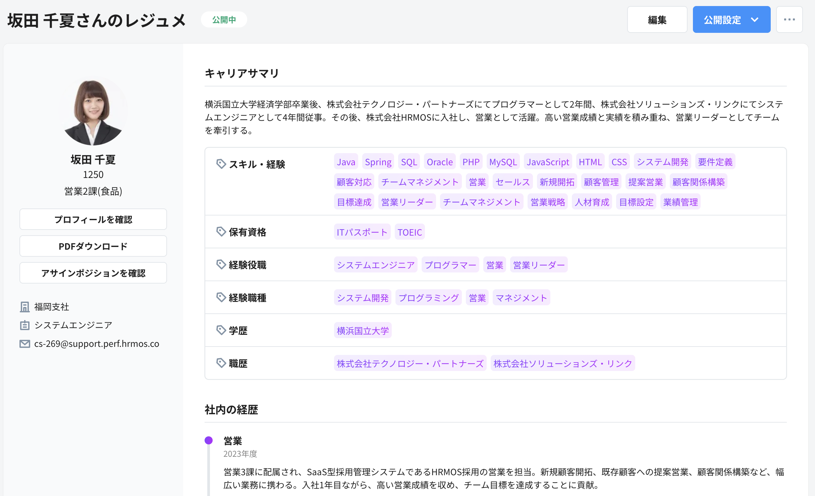Image resolution: width=815 pixels, height=496 pixels.
Task: Click the プログラミング tag in 経験職種
Action: click(x=428, y=298)
